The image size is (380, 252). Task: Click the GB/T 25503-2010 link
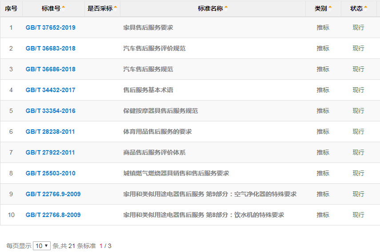click(50, 173)
